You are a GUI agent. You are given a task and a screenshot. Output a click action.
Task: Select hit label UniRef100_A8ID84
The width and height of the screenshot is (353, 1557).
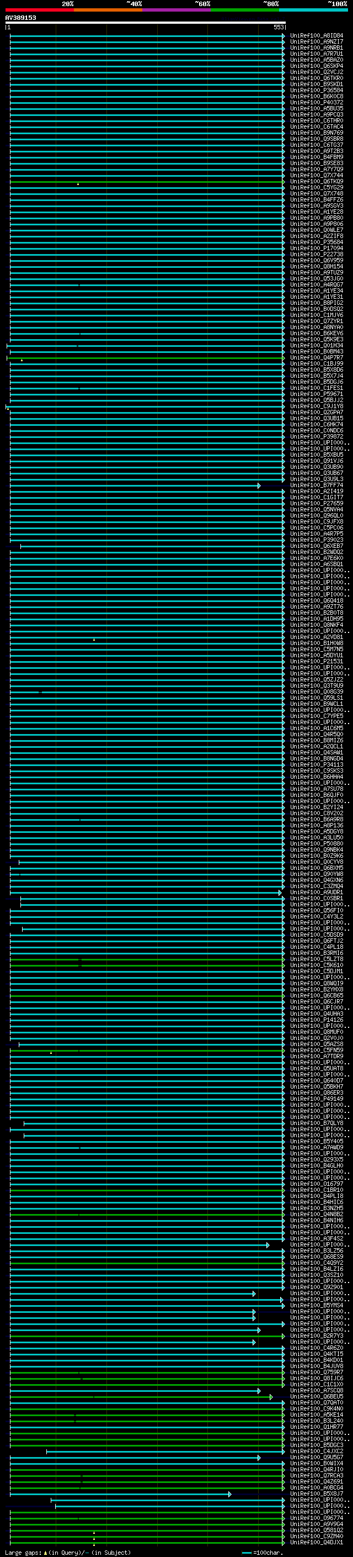click(317, 36)
